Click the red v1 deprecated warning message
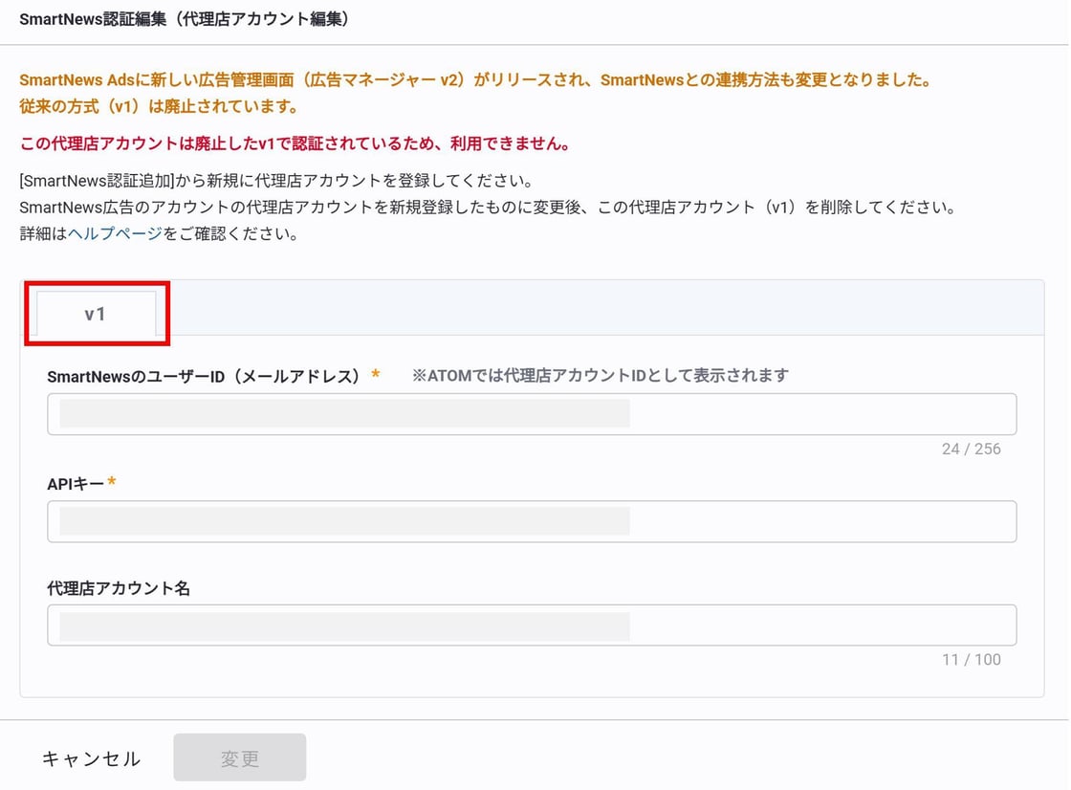The width and height of the screenshot is (1071, 790). click(295, 145)
